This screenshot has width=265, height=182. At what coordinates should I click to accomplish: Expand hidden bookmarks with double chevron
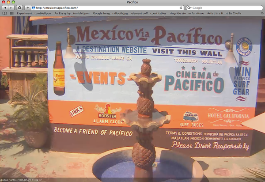(262, 13)
